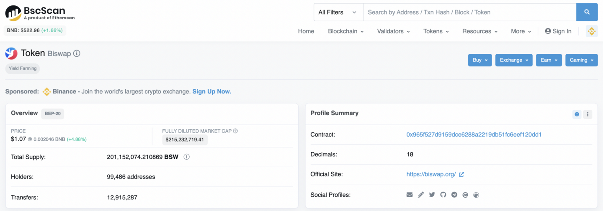
Task: Click the BscScan logo
Action: point(40,13)
